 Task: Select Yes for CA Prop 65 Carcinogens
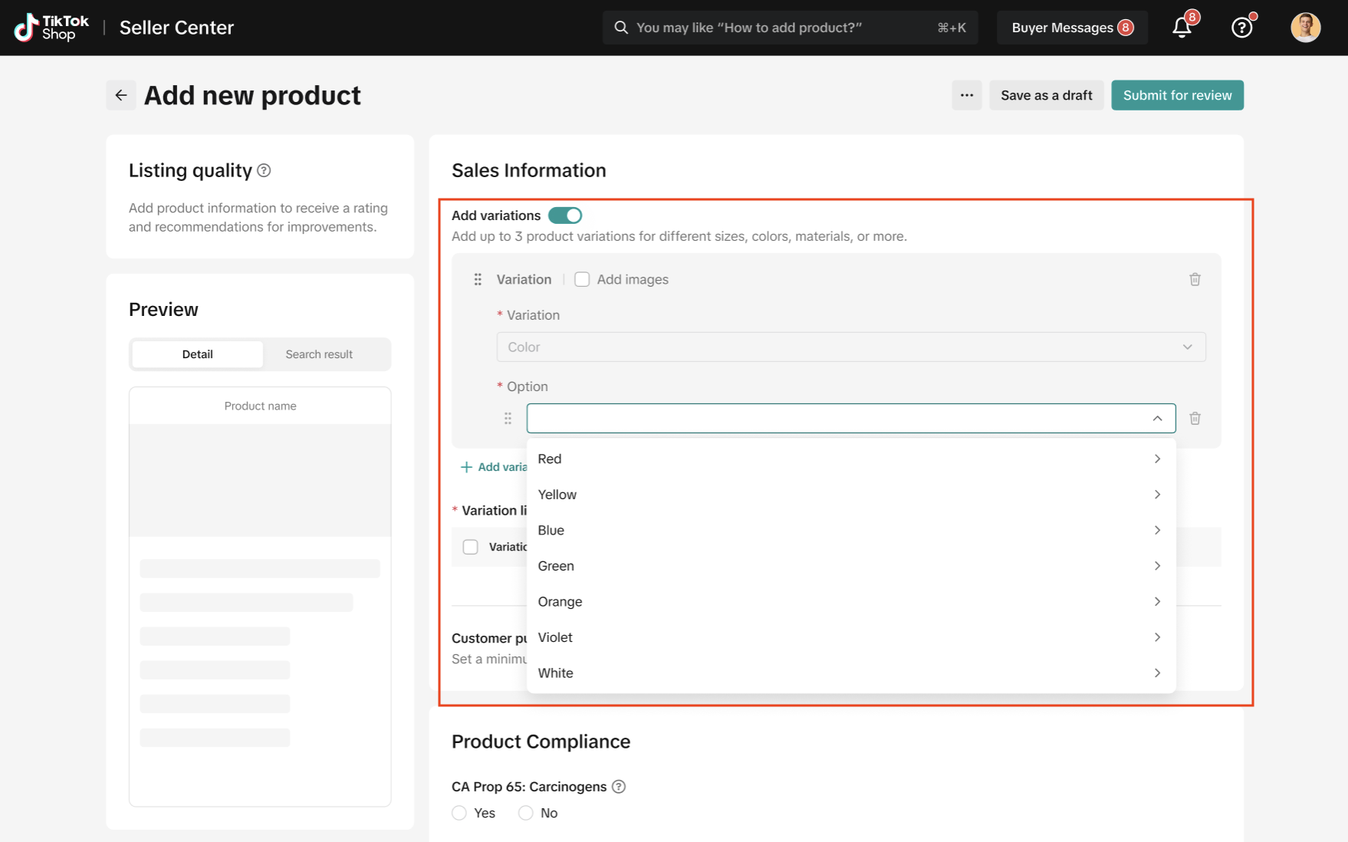click(x=459, y=813)
